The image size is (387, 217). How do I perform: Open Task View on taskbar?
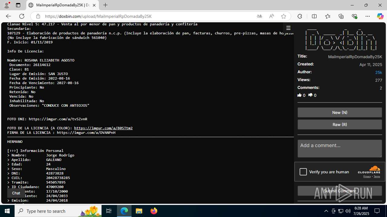pyautogui.click(x=109, y=211)
